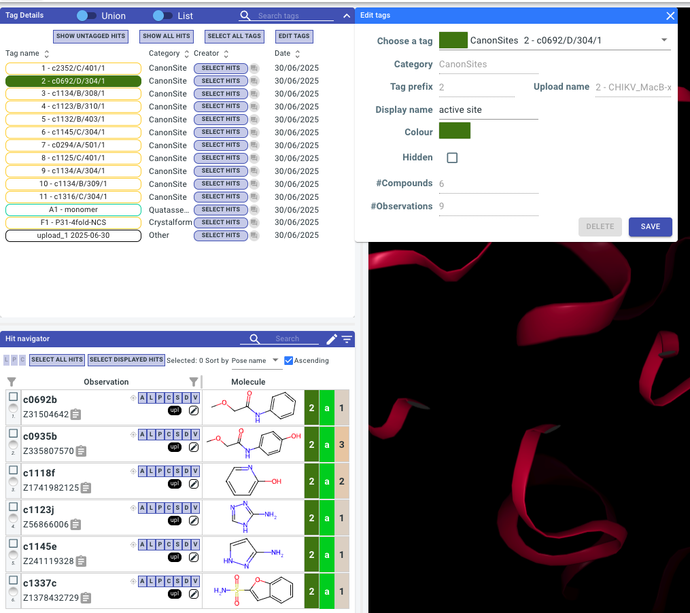690x613 pixels.
Task: Collapse the Tag Details panel with chevron
Action: pyautogui.click(x=347, y=16)
